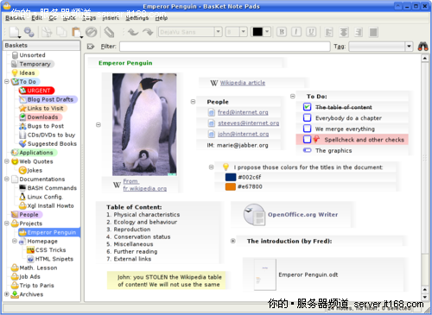Toggle Underline formatting button

coord(311,32)
